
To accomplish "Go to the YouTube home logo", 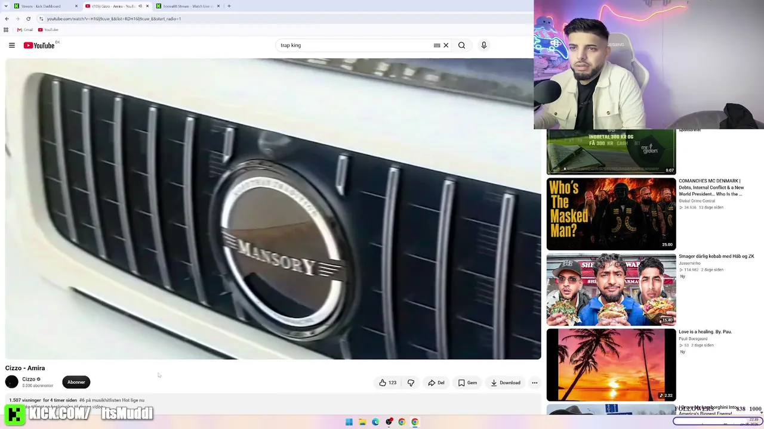I will point(39,45).
